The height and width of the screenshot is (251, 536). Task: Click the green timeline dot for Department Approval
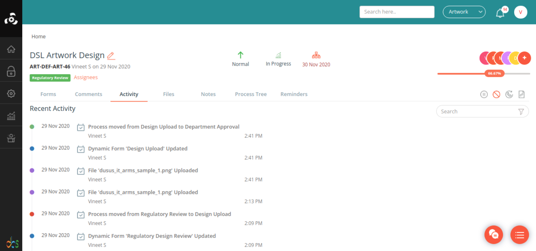(32, 127)
